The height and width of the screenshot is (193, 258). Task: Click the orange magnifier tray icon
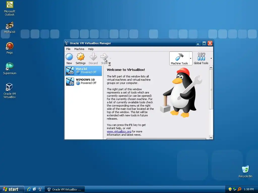click(x=239, y=189)
